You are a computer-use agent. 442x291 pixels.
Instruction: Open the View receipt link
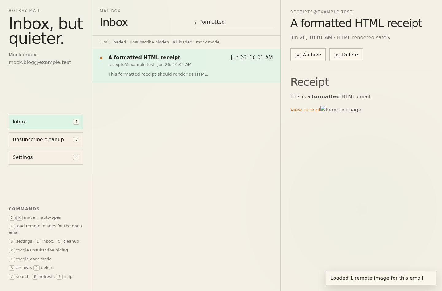point(305,110)
